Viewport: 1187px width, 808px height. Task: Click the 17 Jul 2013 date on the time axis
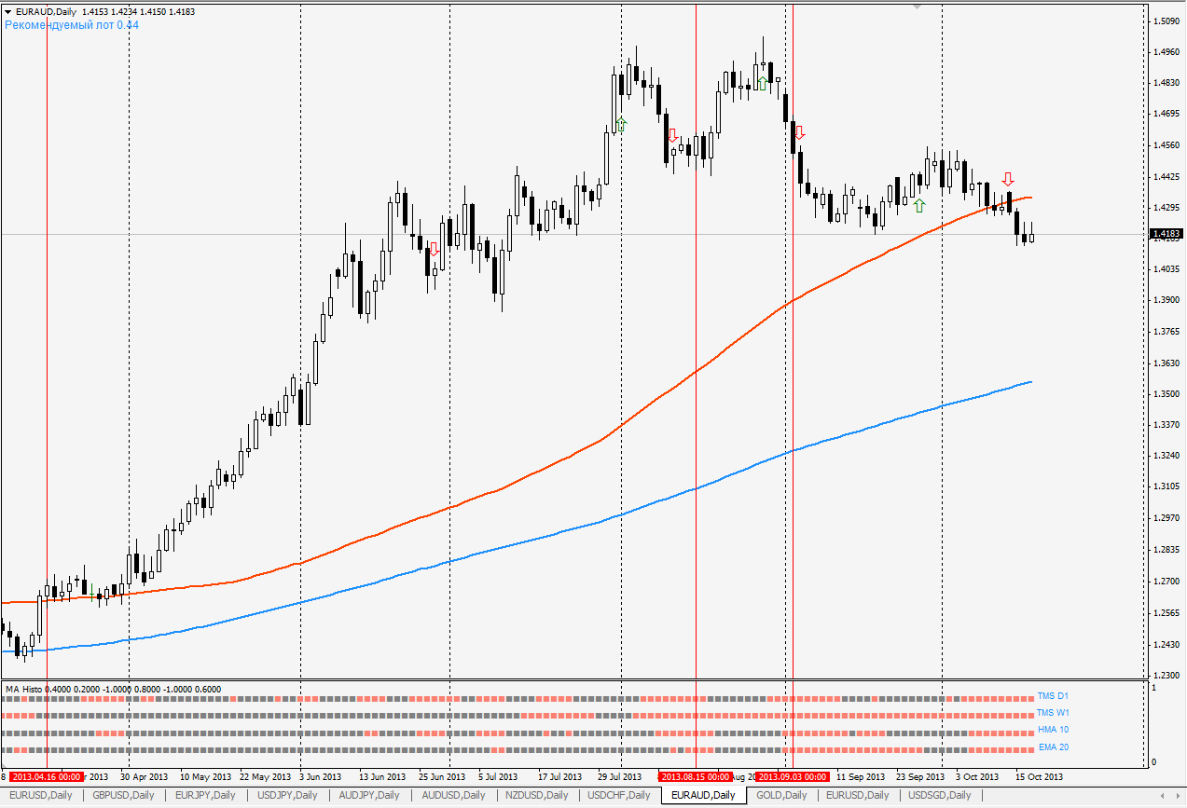(x=562, y=776)
